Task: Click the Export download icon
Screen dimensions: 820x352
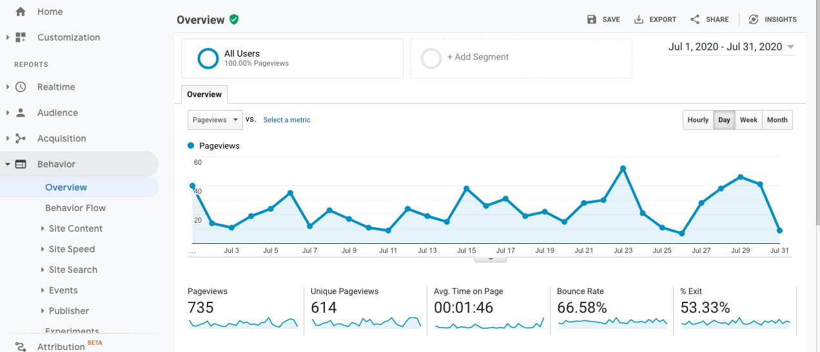Action: tap(639, 19)
